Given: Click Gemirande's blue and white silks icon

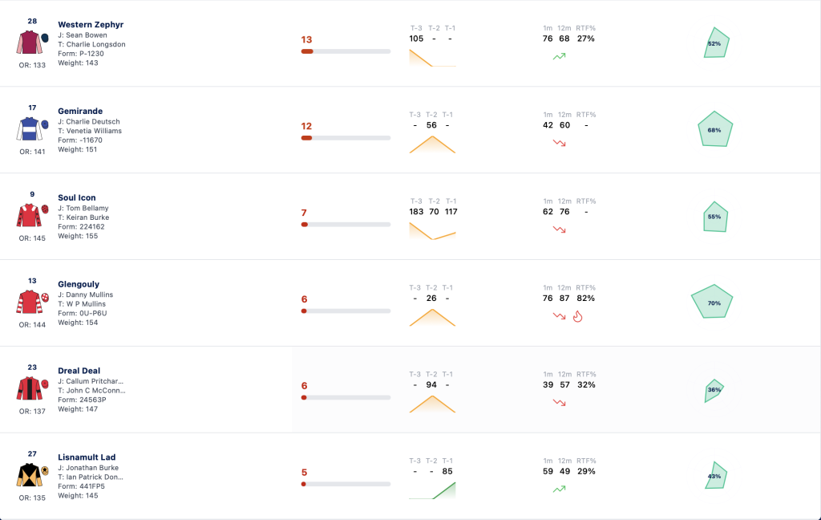Looking at the screenshot, I should tap(30, 129).
